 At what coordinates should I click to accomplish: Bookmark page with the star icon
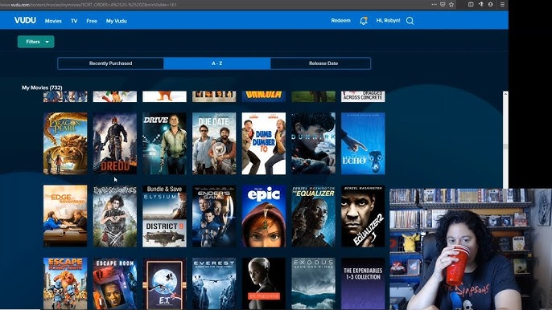[451, 5]
